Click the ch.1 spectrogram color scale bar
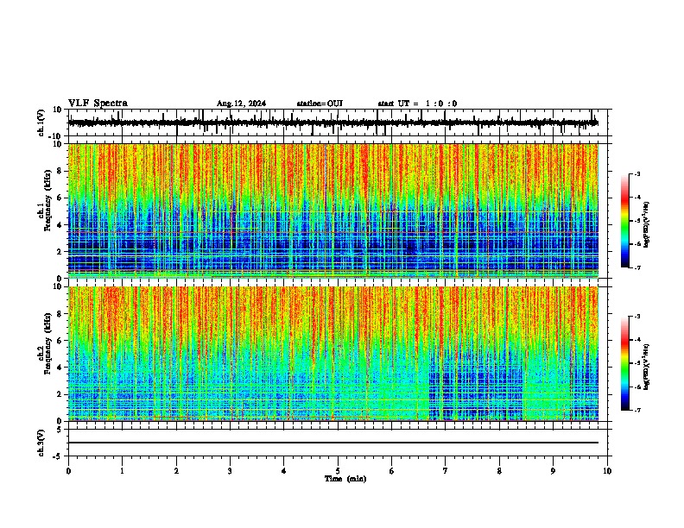684x528 pixels. (x=625, y=221)
